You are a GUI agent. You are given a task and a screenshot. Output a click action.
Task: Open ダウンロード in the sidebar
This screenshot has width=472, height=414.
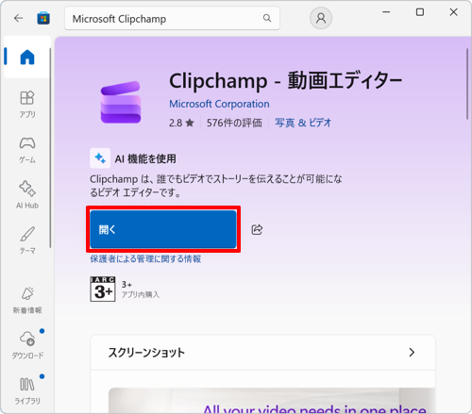pyautogui.click(x=27, y=345)
